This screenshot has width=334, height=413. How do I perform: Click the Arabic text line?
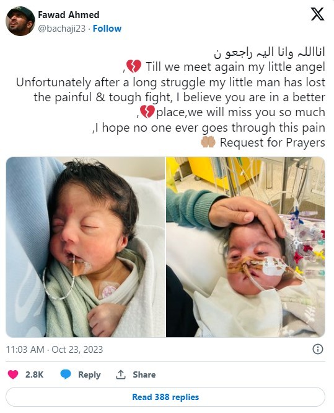(x=270, y=52)
